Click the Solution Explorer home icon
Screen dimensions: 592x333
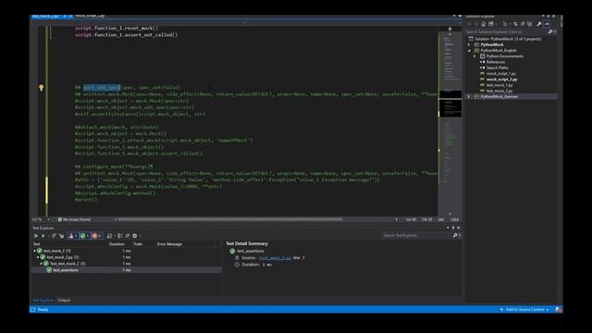coord(483,24)
